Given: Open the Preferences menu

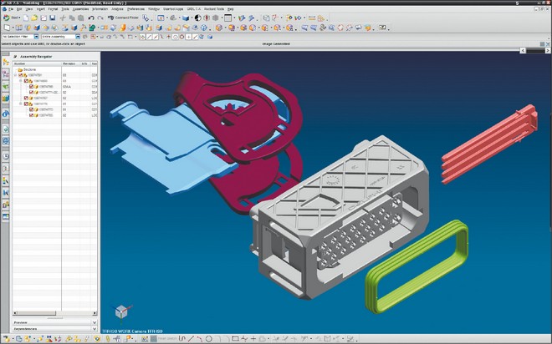Looking at the screenshot, I should tap(135, 8).
